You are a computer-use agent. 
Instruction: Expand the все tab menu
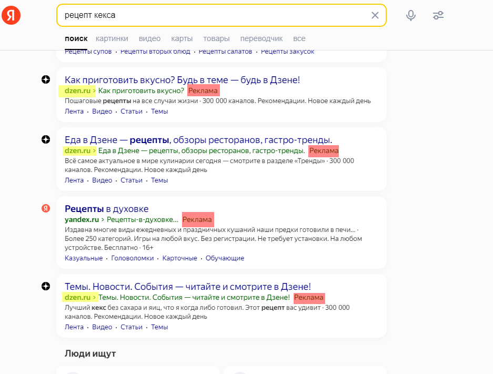click(x=299, y=38)
